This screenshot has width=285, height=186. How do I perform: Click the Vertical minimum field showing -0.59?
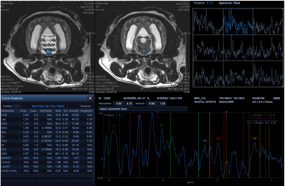[151, 103]
